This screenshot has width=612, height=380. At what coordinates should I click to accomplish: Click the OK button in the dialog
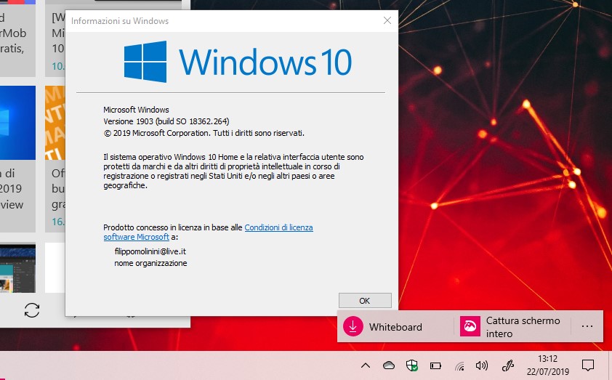(365, 300)
